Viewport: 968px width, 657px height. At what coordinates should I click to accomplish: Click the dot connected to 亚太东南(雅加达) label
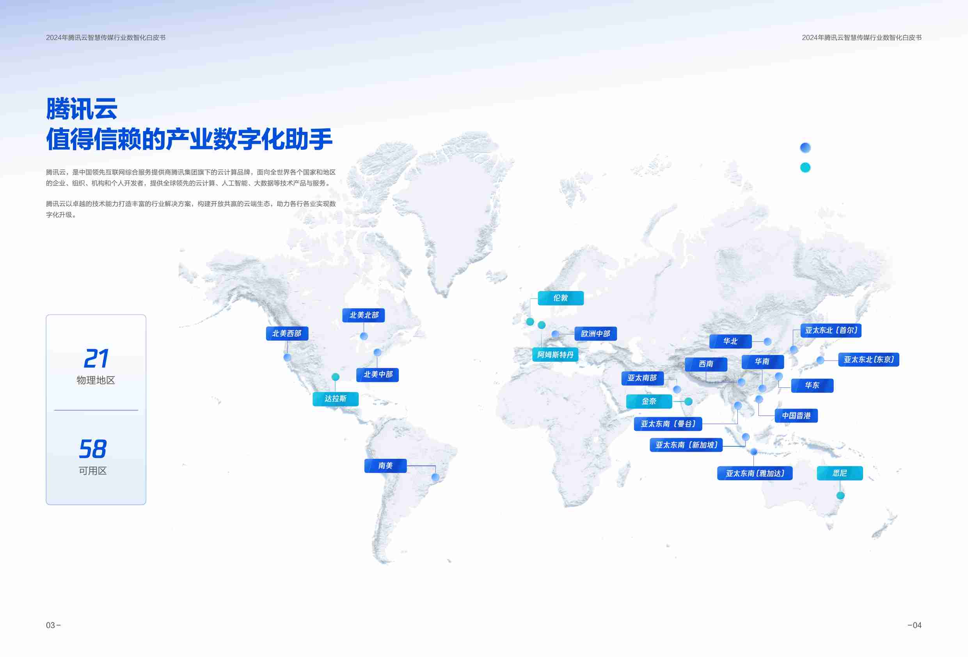pyautogui.click(x=753, y=452)
